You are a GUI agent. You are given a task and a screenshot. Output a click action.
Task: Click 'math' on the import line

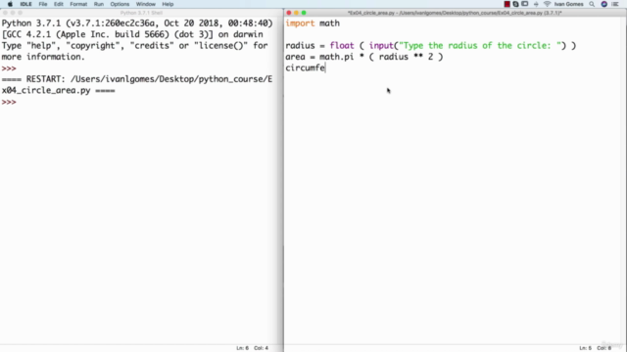[329, 23]
